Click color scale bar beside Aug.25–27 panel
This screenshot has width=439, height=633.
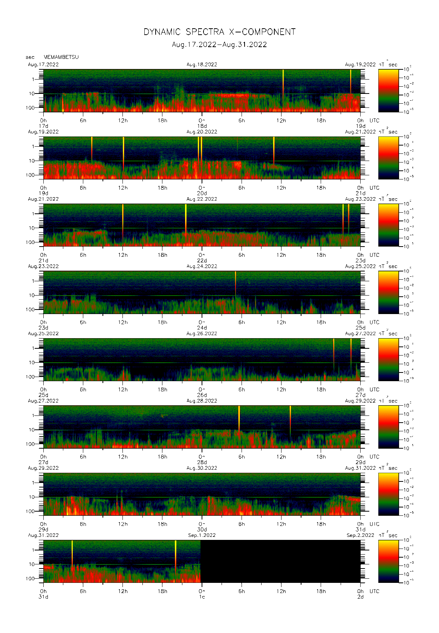[389, 360]
